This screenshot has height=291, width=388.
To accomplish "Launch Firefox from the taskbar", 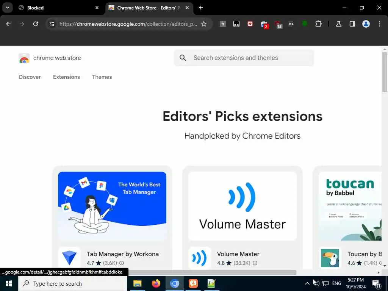I will pyautogui.click(x=156, y=283).
